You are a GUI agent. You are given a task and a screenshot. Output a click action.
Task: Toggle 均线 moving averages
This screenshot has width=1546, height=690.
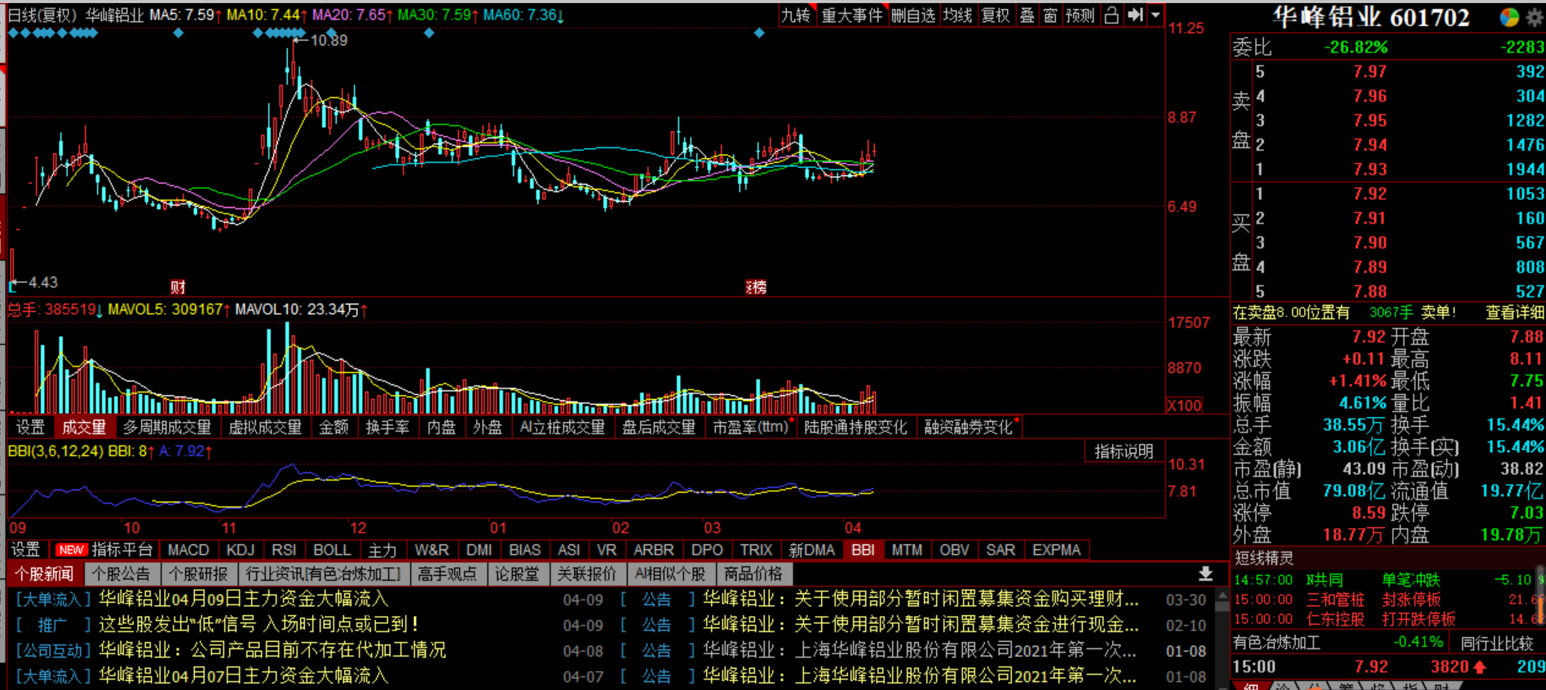coord(957,15)
